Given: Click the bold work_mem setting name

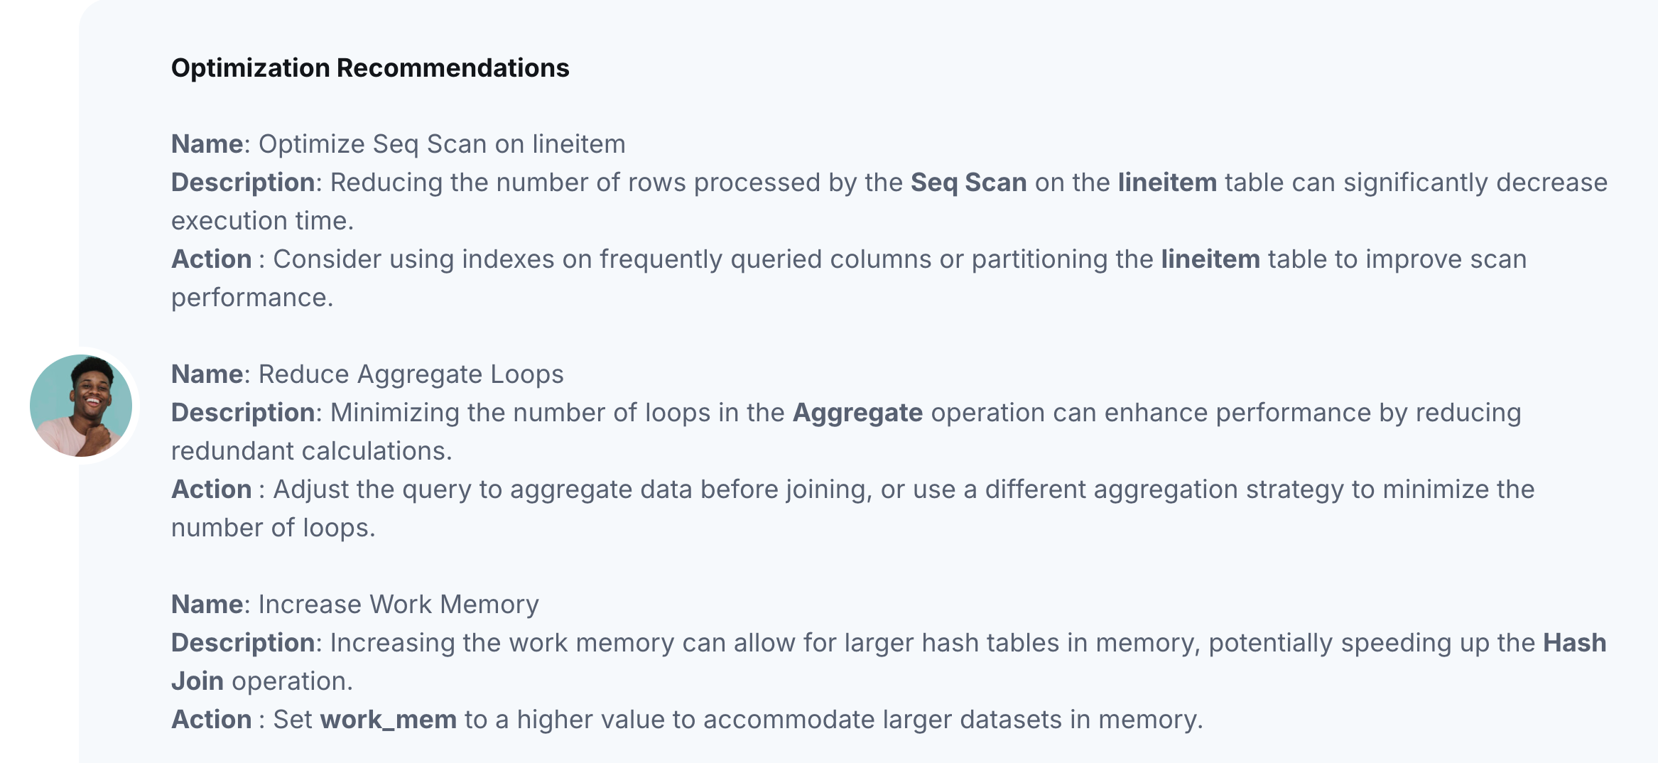Looking at the screenshot, I should coord(389,720).
